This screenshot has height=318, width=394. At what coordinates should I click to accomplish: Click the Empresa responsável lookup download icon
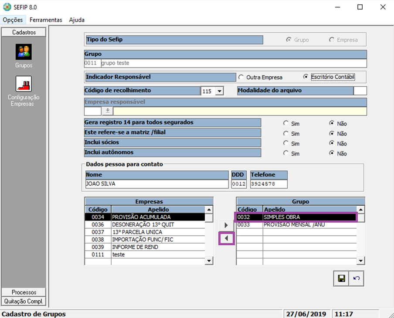pos(108,111)
